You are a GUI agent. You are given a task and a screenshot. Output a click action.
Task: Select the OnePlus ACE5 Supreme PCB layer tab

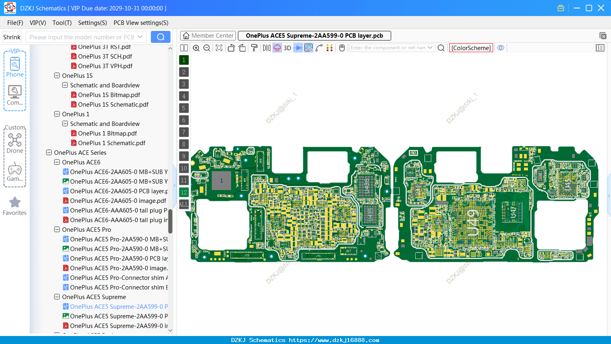click(x=315, y=36)
